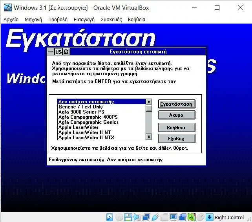
Task: Click the network adapters status icon
Action: [146, 217]
